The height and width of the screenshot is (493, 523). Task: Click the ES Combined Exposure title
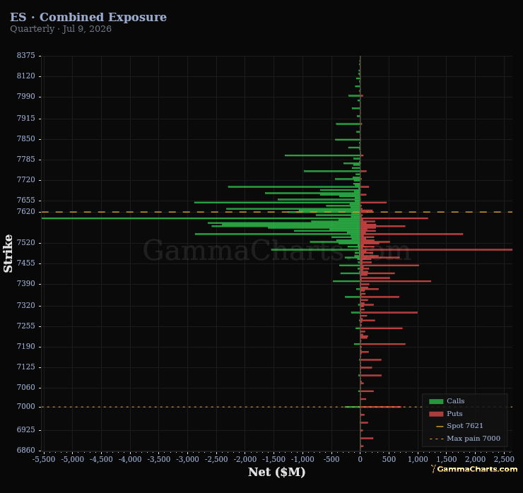tap(88, 17)
